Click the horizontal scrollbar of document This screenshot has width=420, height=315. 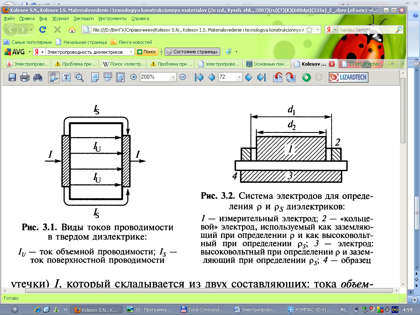tap(209, 290)
